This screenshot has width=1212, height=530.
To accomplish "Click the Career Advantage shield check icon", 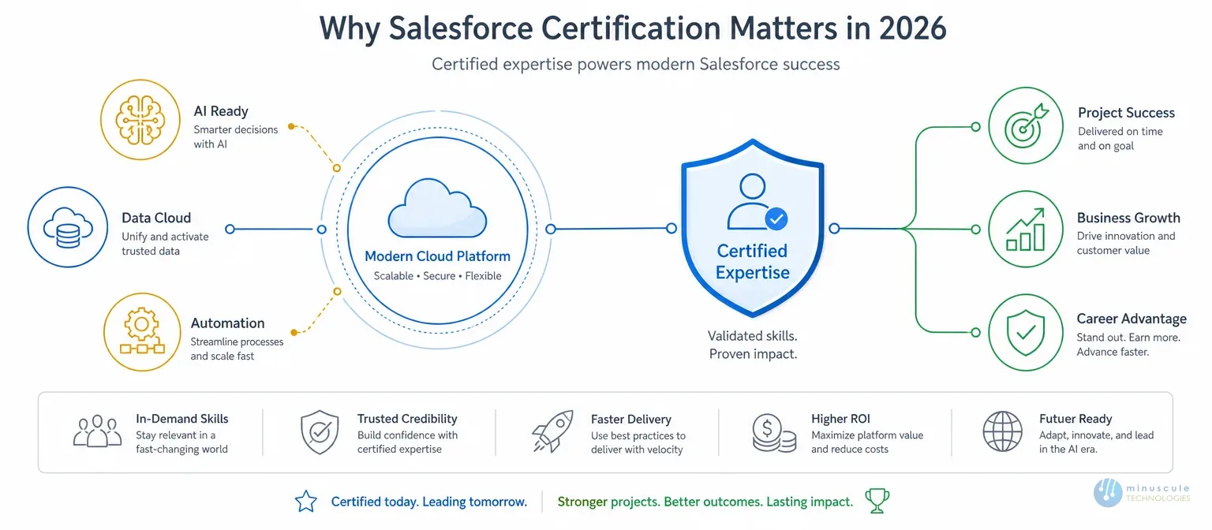I will (x=1027, y=332).
